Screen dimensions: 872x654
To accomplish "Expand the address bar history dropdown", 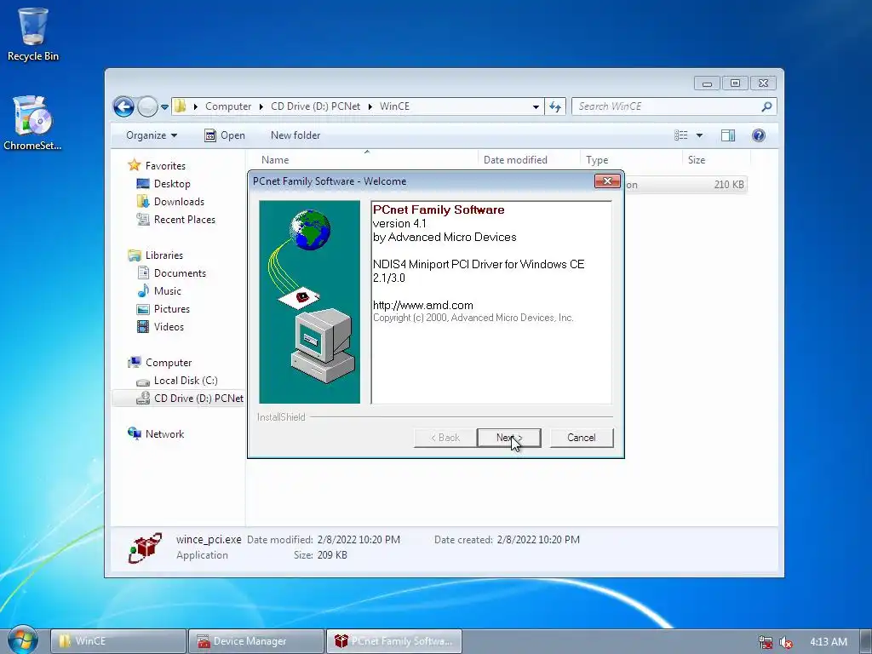I will pos(536,106).
